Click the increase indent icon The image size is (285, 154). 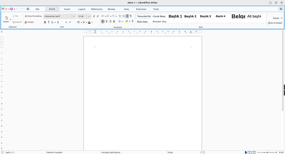point(120,16)
